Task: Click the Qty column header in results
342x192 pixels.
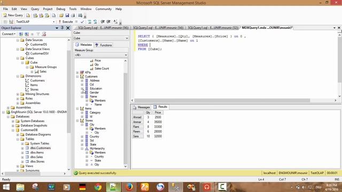Action: [x=148, y=113]
